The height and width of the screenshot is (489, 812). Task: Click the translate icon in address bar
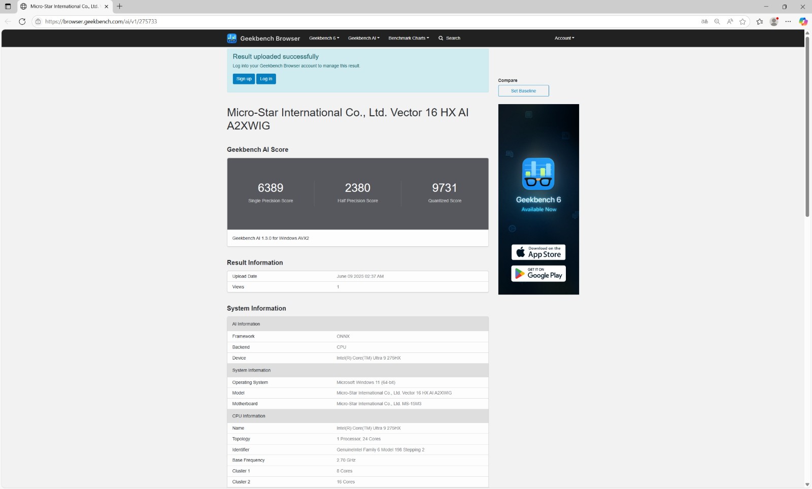click(x=704, y=21)
